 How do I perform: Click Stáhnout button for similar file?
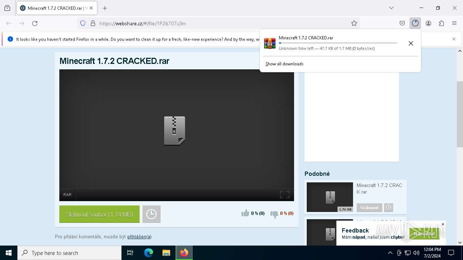(369, 208)
